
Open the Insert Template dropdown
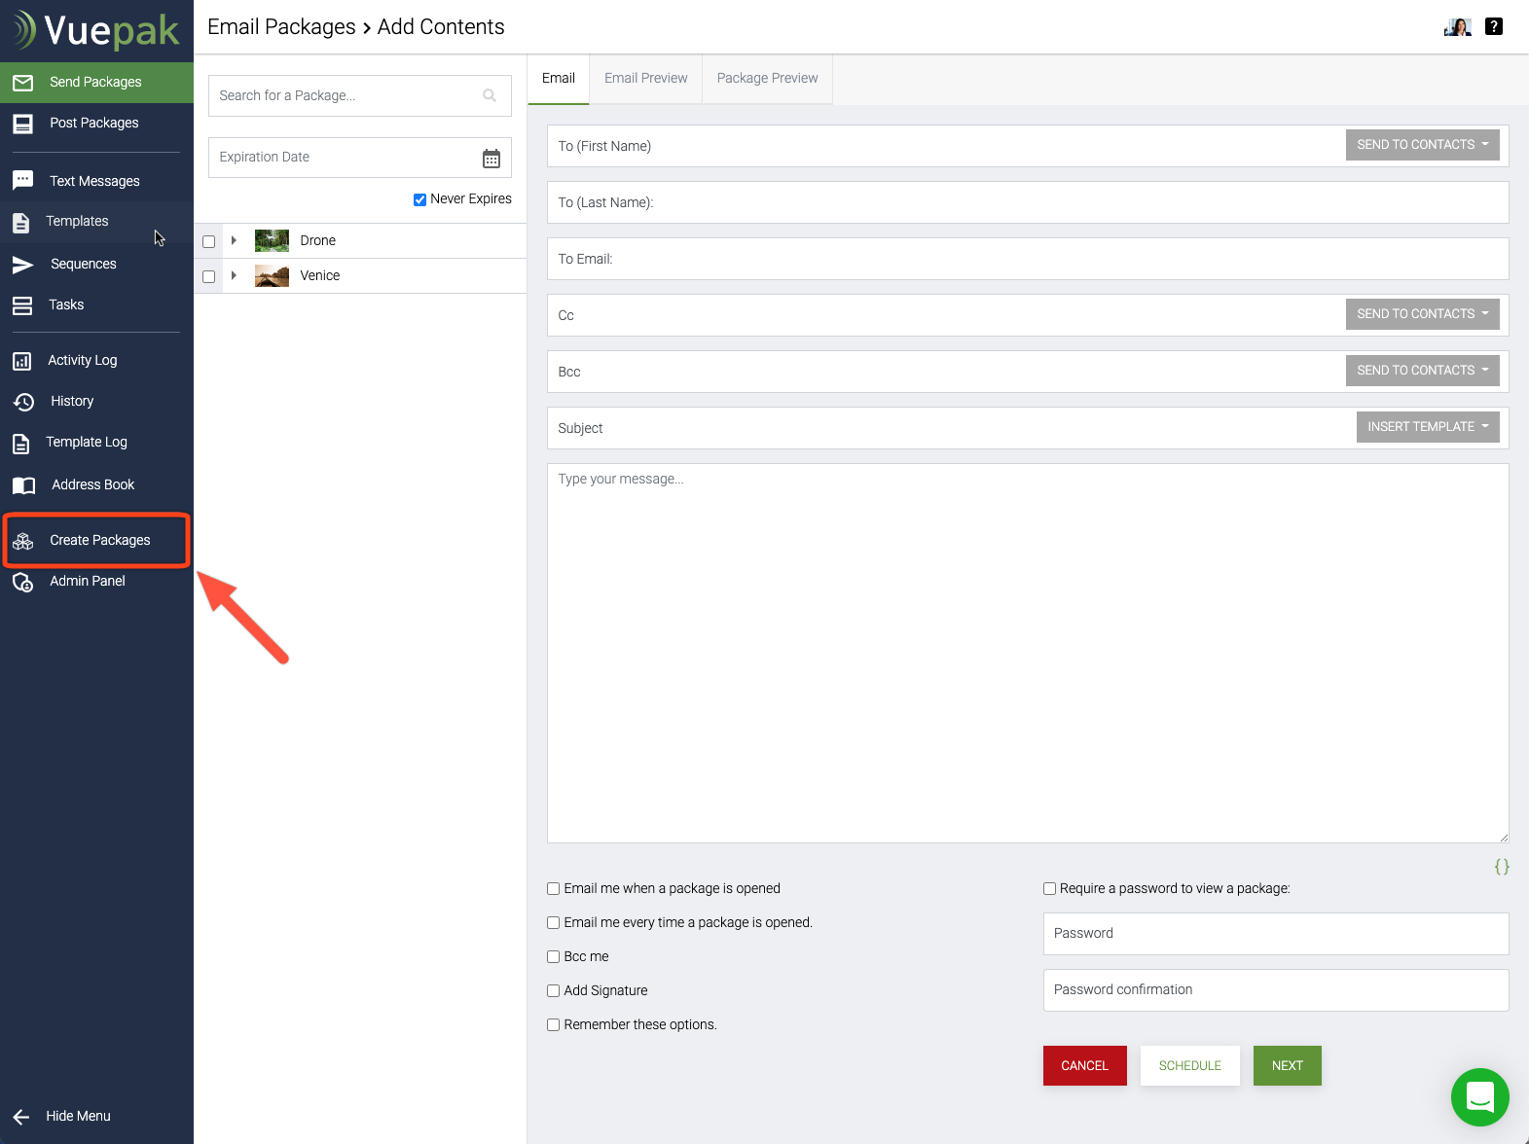(1427, 427)
